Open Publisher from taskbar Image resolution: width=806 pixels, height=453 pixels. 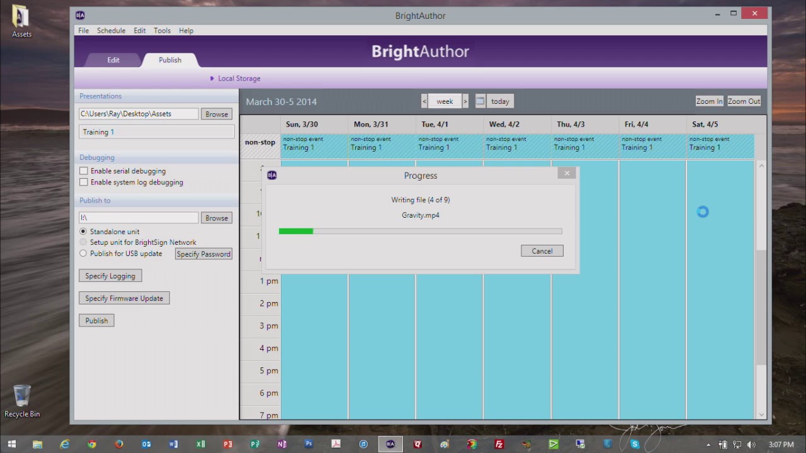click(x=255, y=444)
